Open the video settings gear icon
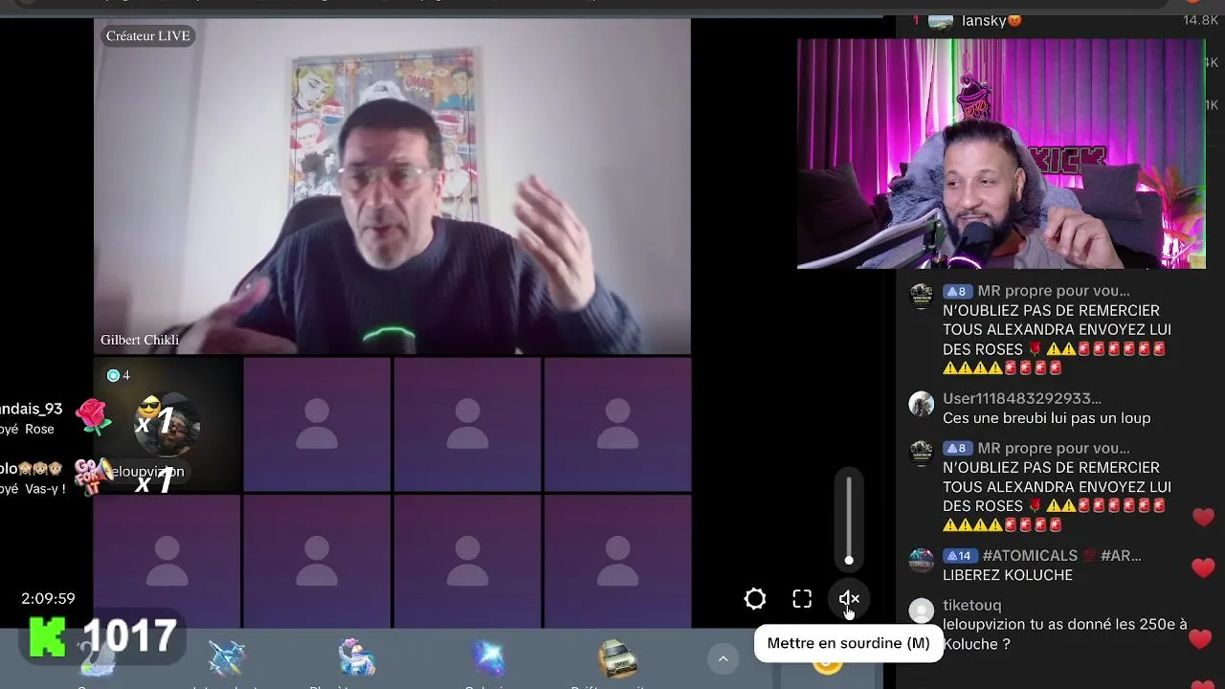Screen dimensions: 1225x689 [755, 599]
